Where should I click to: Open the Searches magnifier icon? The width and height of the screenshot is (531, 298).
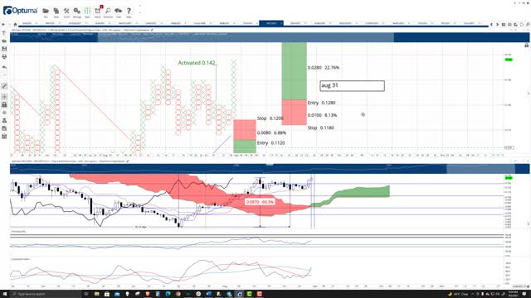click(108, 11)
